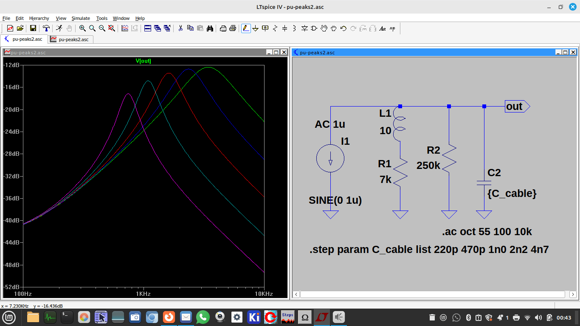Click the .ac oct 55 100 10k directive
The height and width of the screenshot is (326, 580).
point(487,232)
